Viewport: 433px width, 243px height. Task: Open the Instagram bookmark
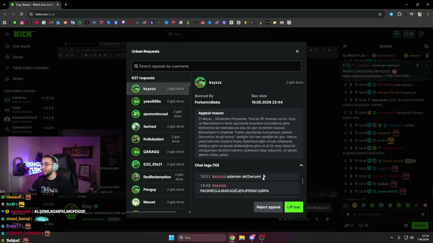(x=22, y=23)
